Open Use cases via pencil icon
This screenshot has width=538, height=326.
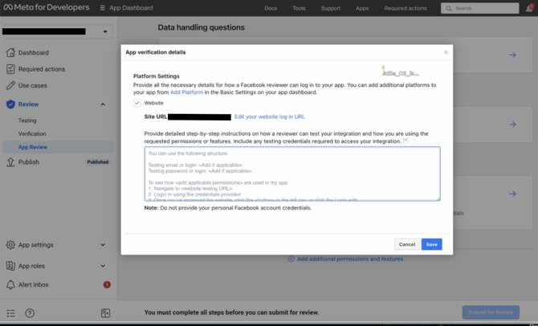(x=10, y=85)
